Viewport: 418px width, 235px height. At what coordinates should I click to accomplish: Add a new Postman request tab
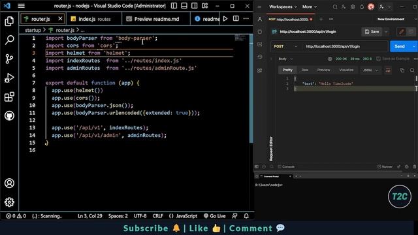point(321,19)
